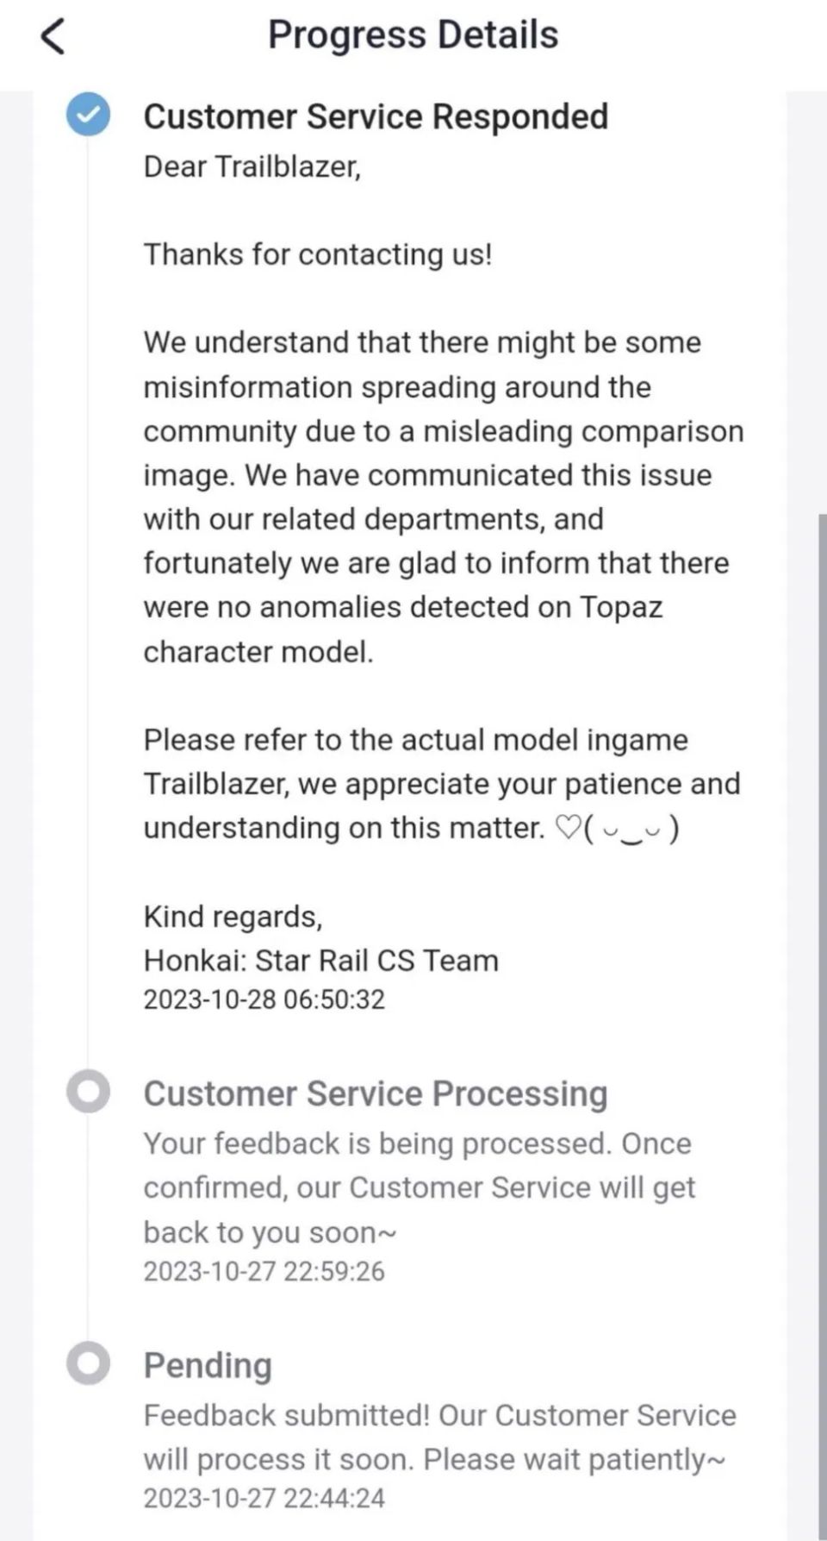827x1541 pixels.
Task: Collapse the Customer Service Processing entry
Action: tap(376, 1093)
